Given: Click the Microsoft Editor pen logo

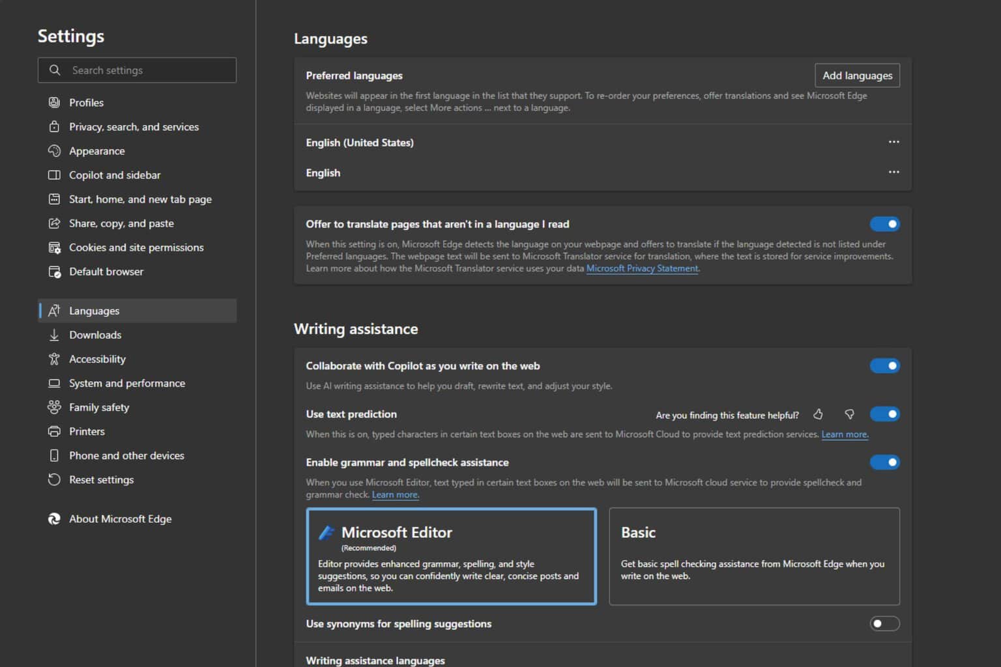Looking at the screenshot, I should pyautogui.click(x=326, y=532).
